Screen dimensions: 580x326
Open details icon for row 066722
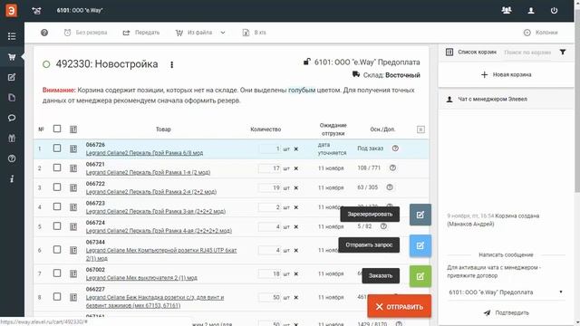click(73, 187)
